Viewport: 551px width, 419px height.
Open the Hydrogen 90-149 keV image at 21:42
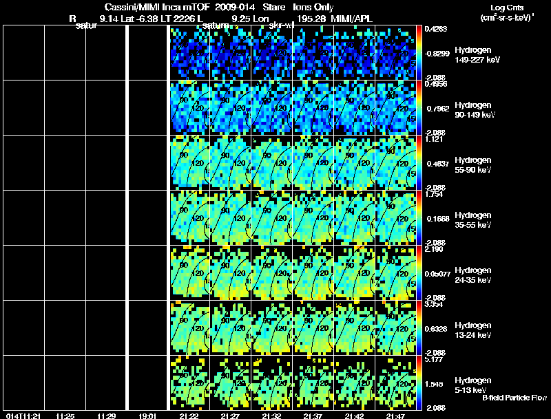pyautogui.click(x=354, y=108)
